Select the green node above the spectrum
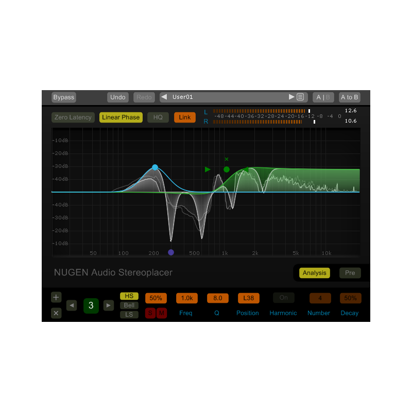 227,169
